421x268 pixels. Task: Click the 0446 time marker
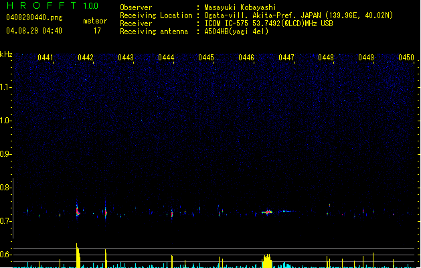(246, 58)
